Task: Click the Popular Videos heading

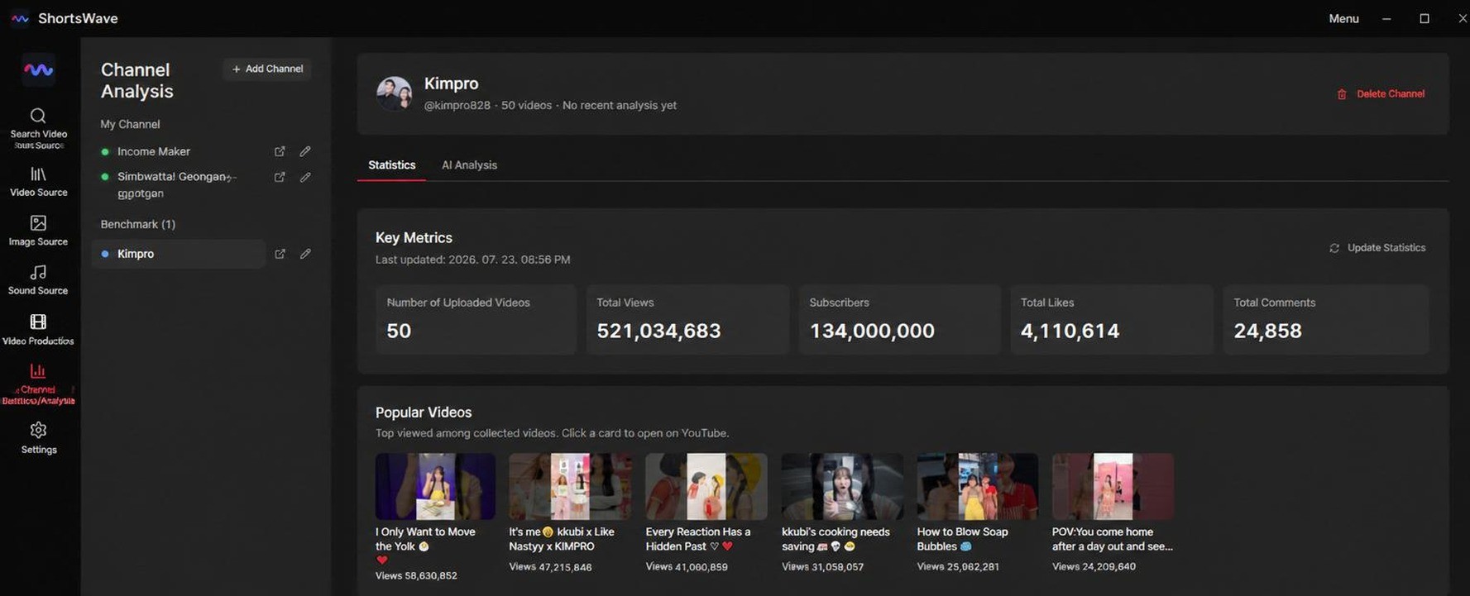Action: pyautogui.click(x=424, y=412)
